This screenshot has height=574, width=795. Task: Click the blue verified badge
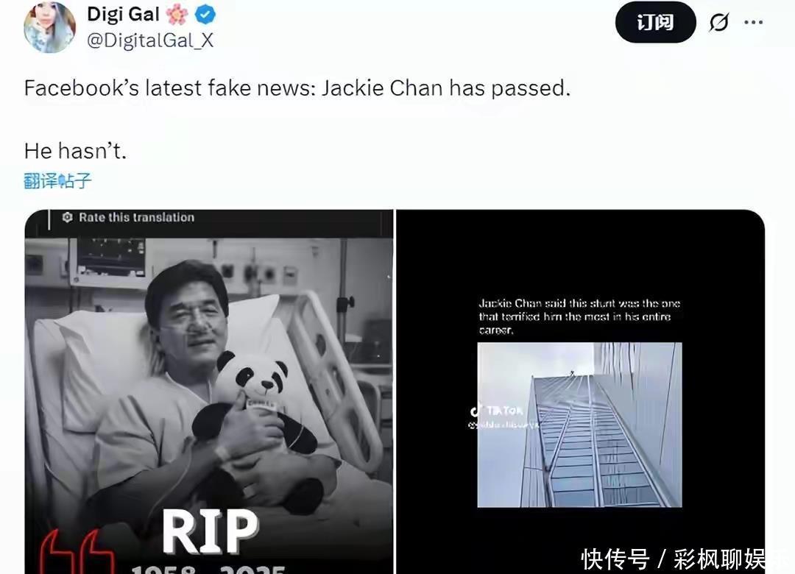click(205, 15)
